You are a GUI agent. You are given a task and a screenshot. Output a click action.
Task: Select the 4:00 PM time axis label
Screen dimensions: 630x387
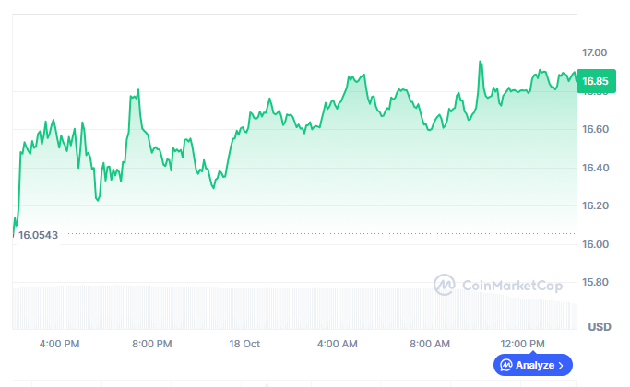tap(59, 344)
